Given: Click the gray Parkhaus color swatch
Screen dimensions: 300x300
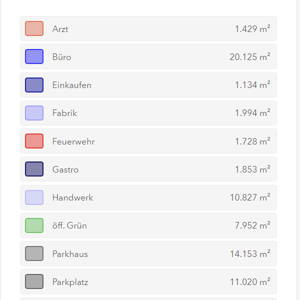Looking at the screenshot, I should 34,253.
